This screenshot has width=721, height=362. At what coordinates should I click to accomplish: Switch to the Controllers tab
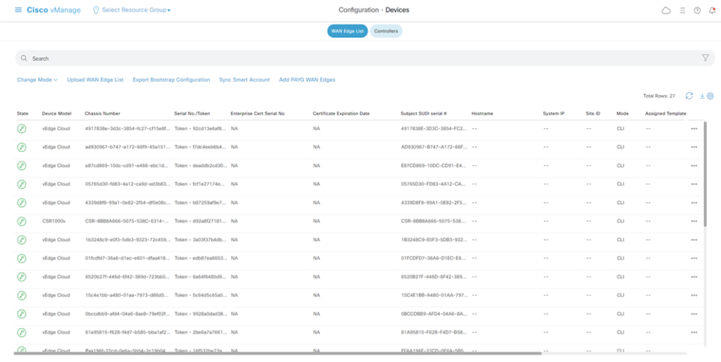(x=386, y=31)
